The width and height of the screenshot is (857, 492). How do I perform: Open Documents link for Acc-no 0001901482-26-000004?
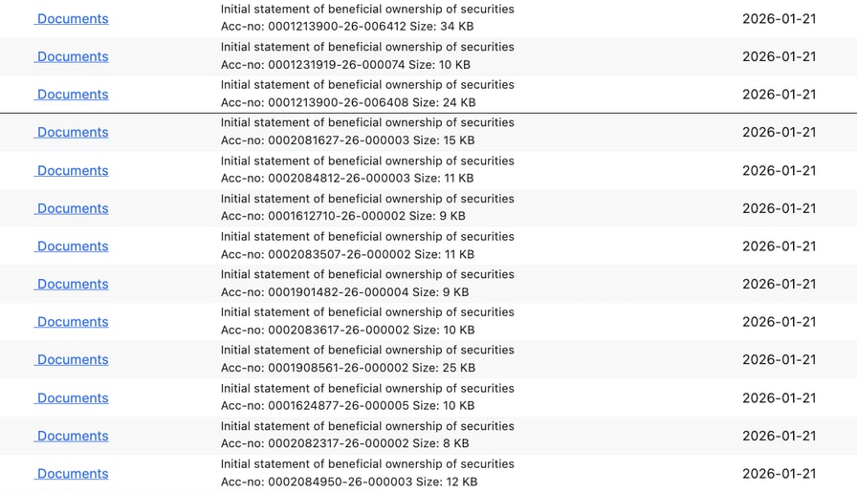coord(73,284)
